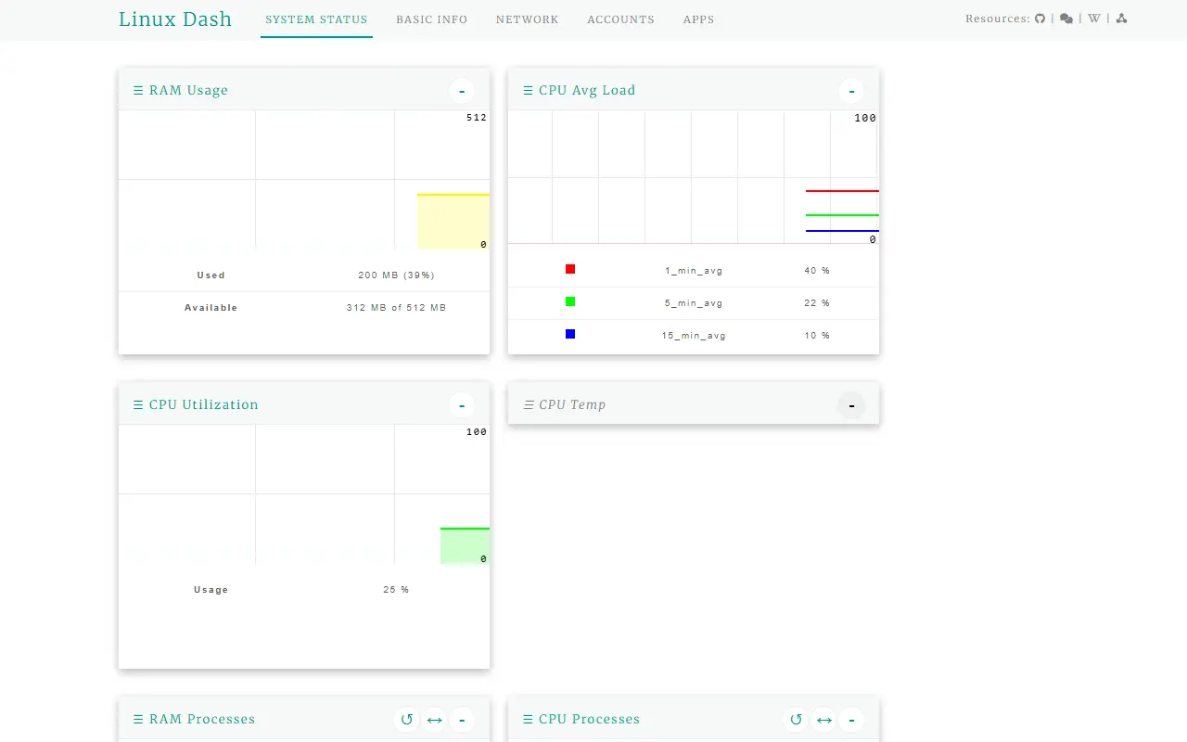Click the CPU Utilization green chart area
The height and width of the screenshot is (742, 1187).
(x=465, y=545)
